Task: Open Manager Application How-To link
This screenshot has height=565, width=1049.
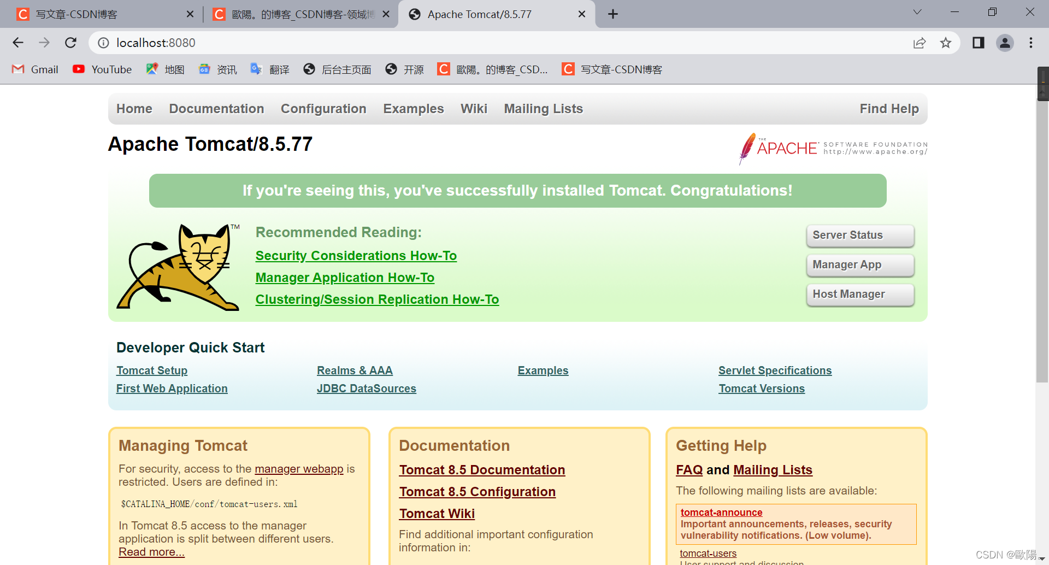Action: (x=345, y=278)
